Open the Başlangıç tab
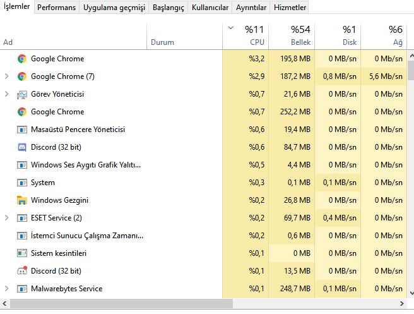The image size is (414, 314). point(169,8)
